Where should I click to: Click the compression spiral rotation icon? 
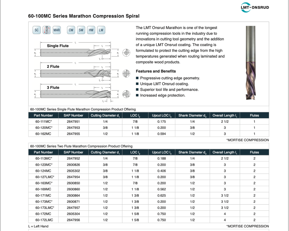47,30
